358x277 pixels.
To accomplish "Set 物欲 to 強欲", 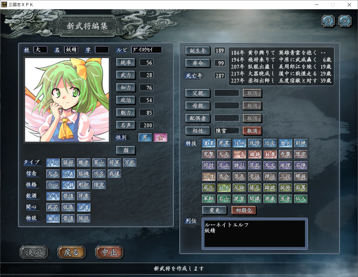I will (84, 219).
